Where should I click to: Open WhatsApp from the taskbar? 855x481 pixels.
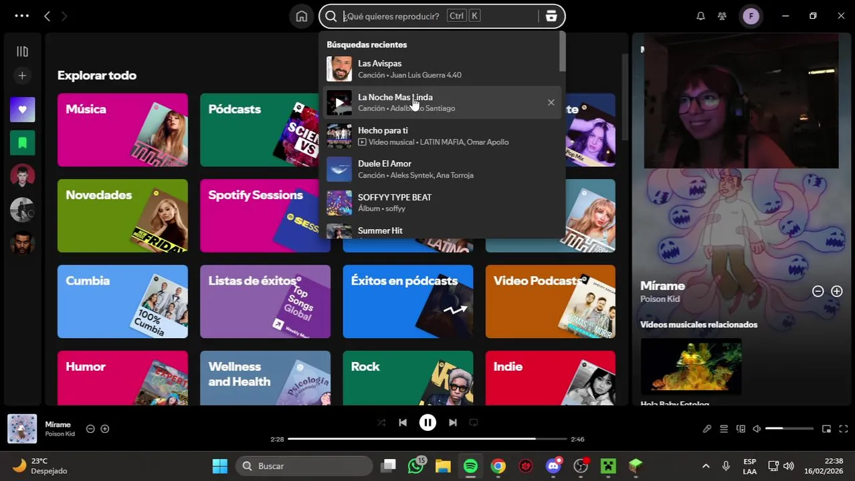point(416,466)
